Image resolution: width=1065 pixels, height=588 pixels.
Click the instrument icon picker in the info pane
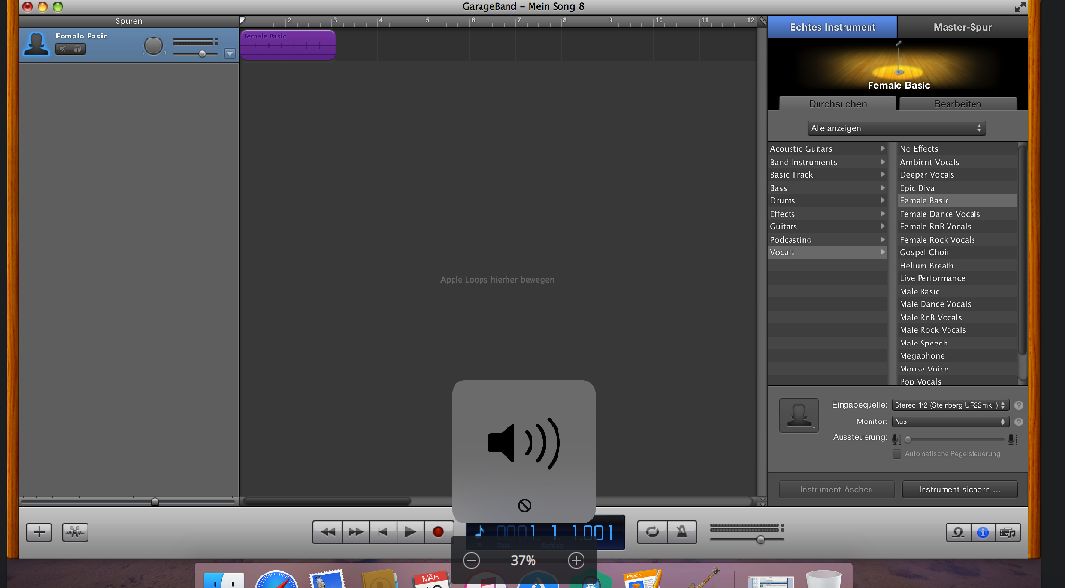(799, 416)
